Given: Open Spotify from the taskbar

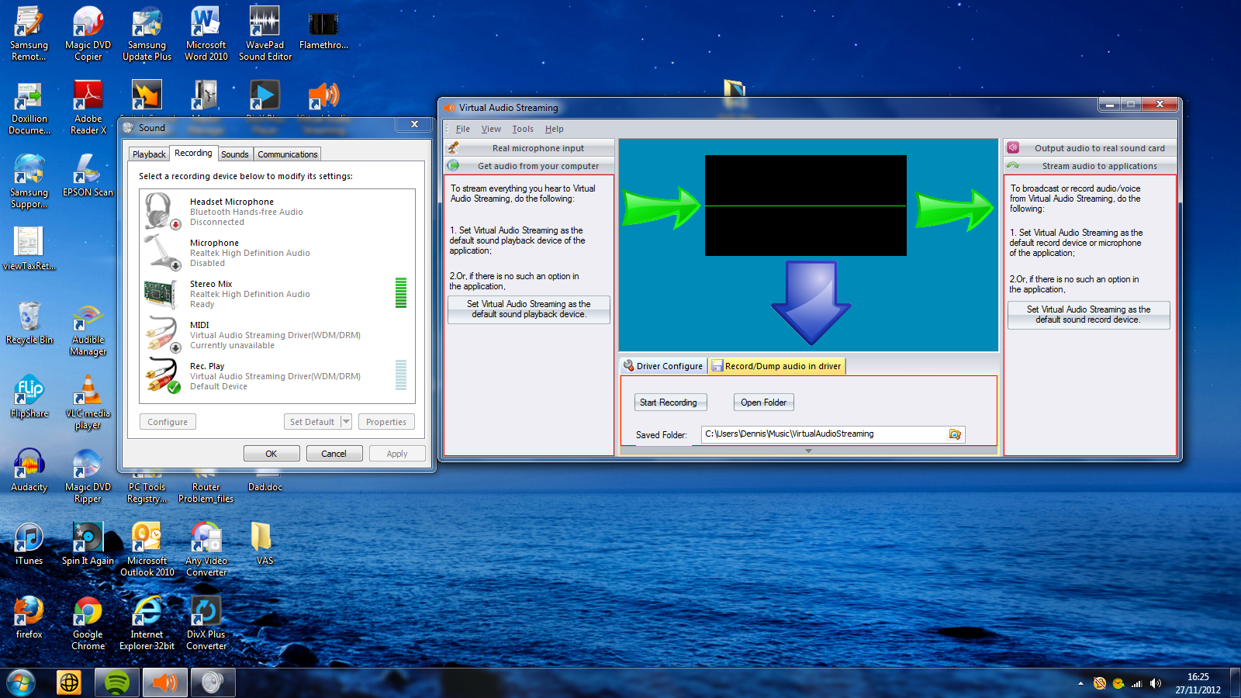Looking at the screenshot, I should [116, 682].
